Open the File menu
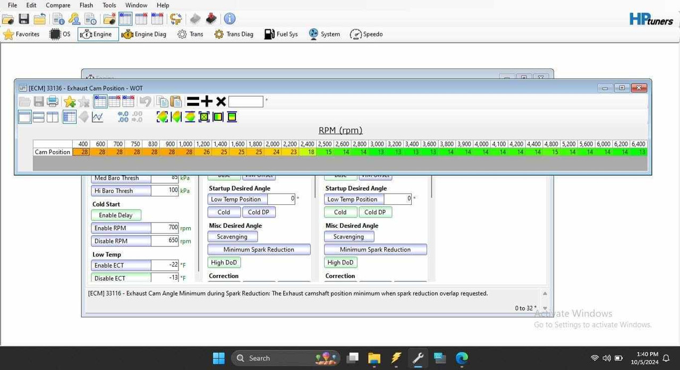Viewport: 680px width, 370px height. point(12,5)
